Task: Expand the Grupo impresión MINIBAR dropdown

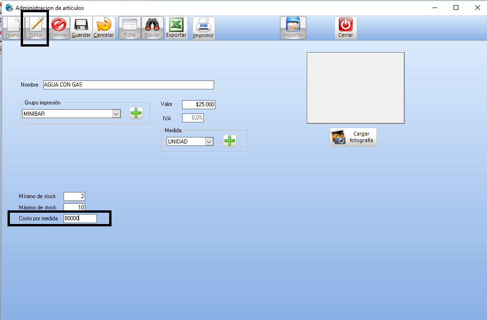Action: click(x=116, y=114)
